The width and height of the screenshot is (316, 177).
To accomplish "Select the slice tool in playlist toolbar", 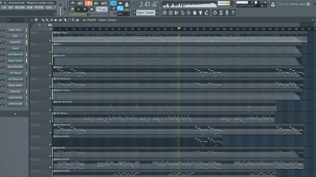I will click(65, 20).
